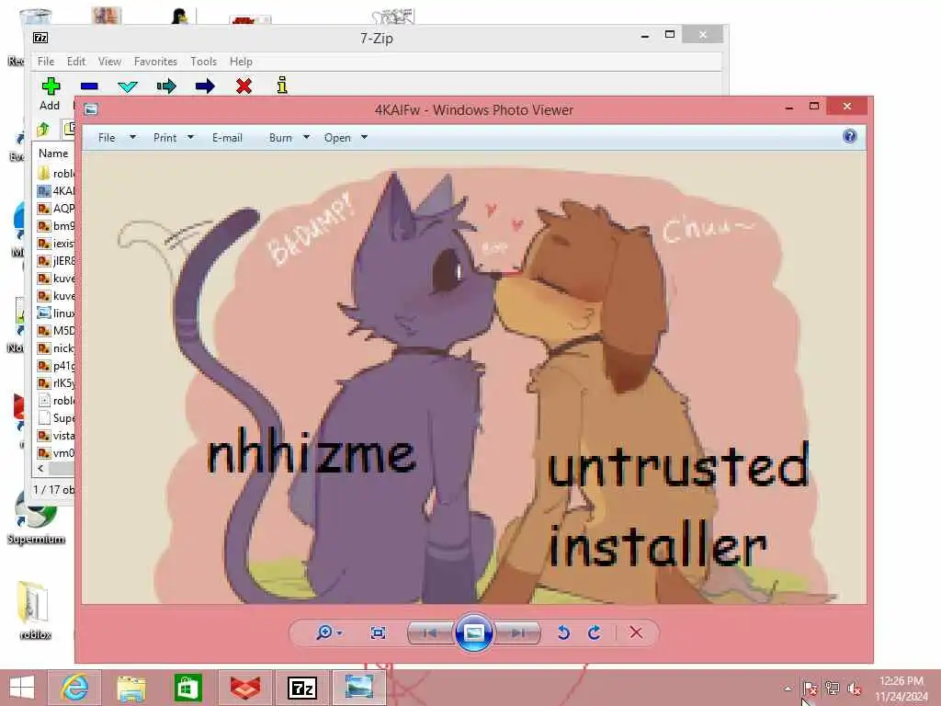Rotate the photo counterclockwise

click(563, 632)
